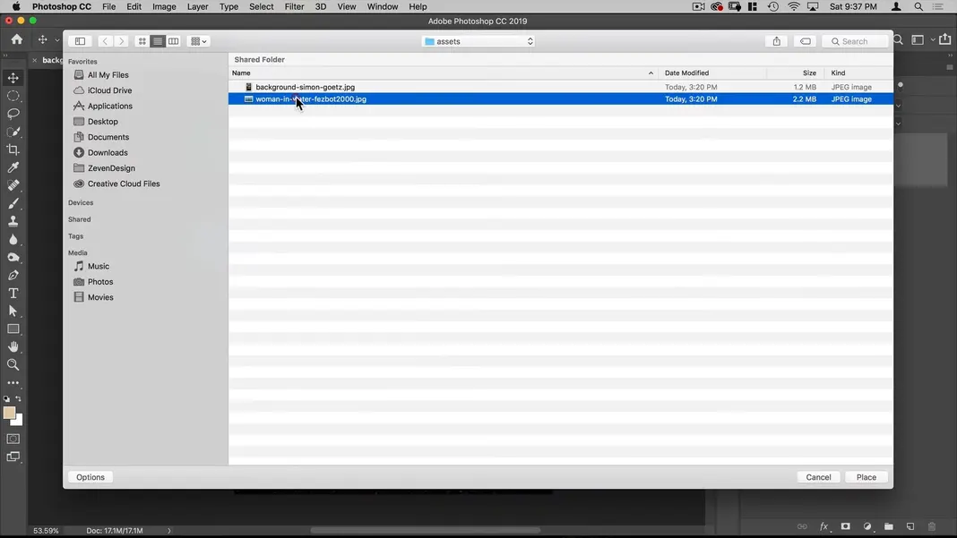Open Creative Cloud Files in sidebar

pos(124,184)
